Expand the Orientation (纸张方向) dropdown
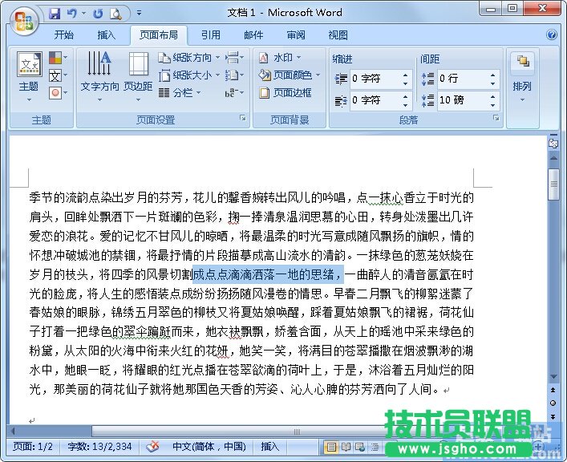567x462 pixels. click(x=187, y=58)
